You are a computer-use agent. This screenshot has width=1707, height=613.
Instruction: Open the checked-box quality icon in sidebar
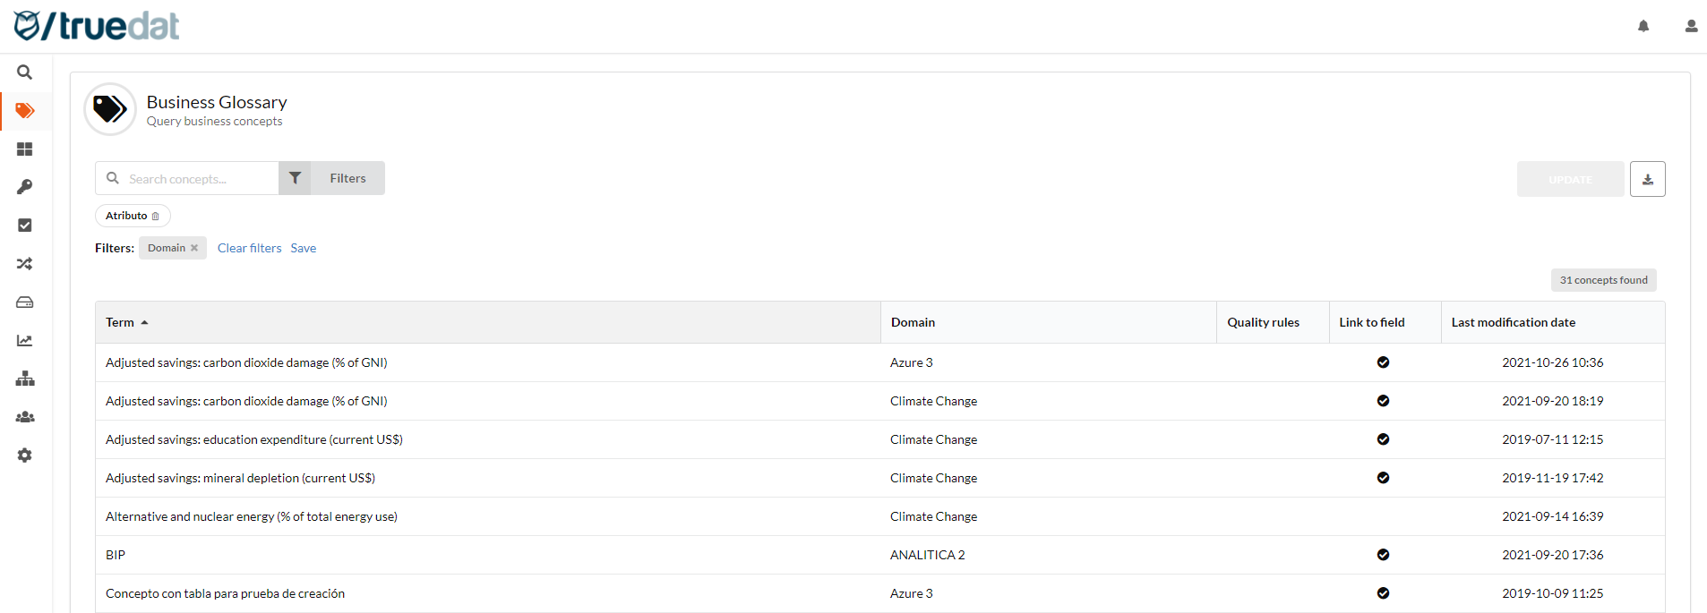coord(25,226)
